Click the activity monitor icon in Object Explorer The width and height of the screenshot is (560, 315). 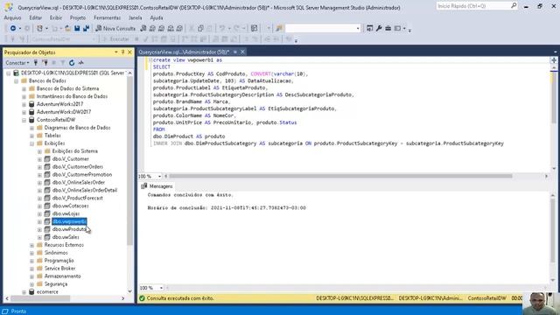[81, 63]
